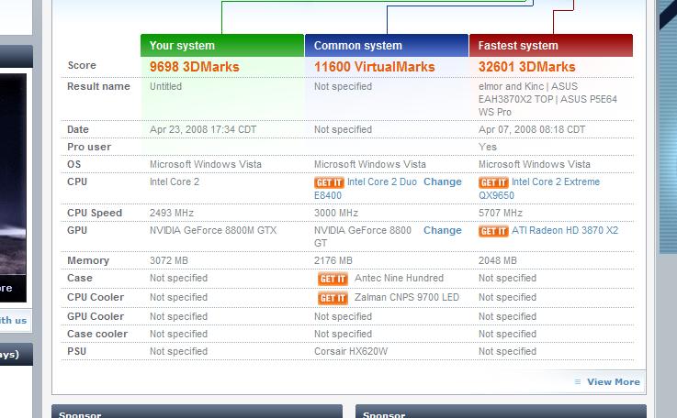Click the PSU row label

[77, 351]
